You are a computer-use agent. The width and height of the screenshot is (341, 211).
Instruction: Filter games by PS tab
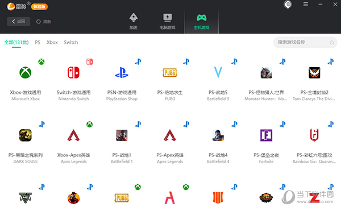pyautogui.click(x=38, y=42)
